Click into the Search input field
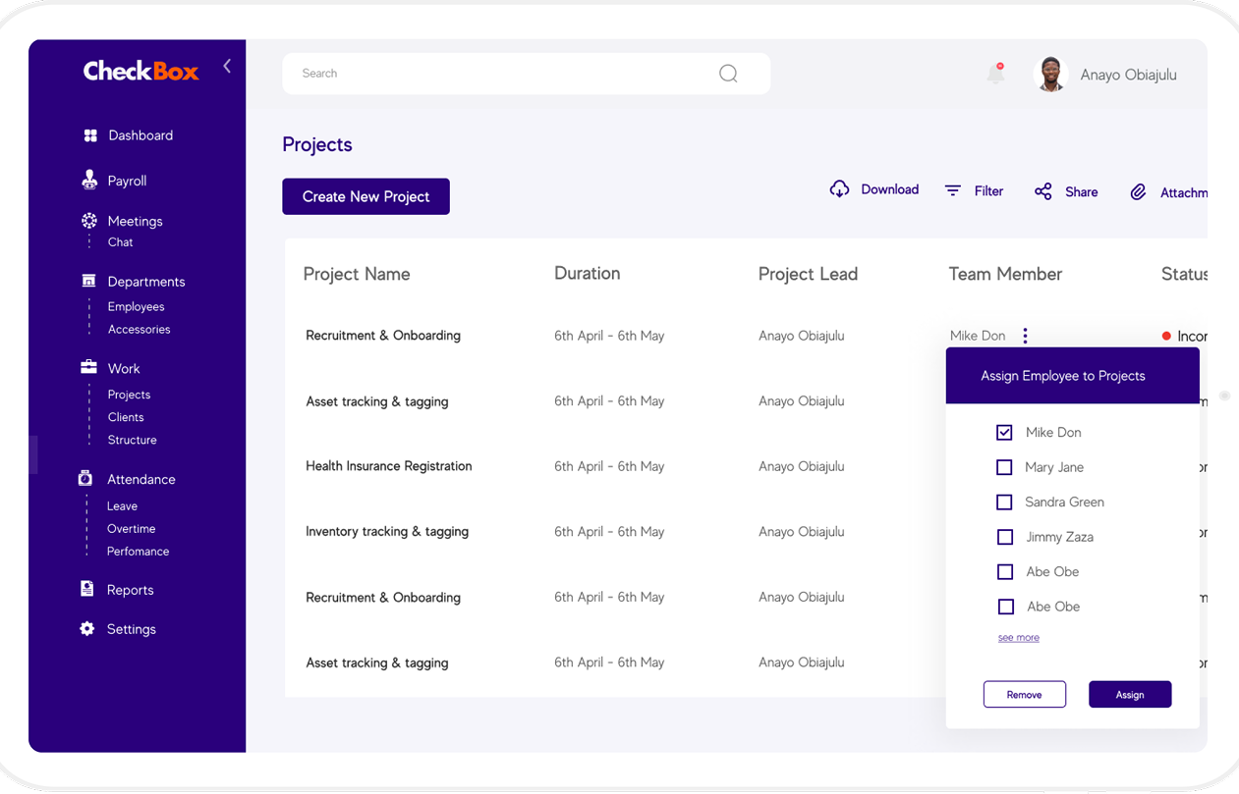 click(501, 74)
